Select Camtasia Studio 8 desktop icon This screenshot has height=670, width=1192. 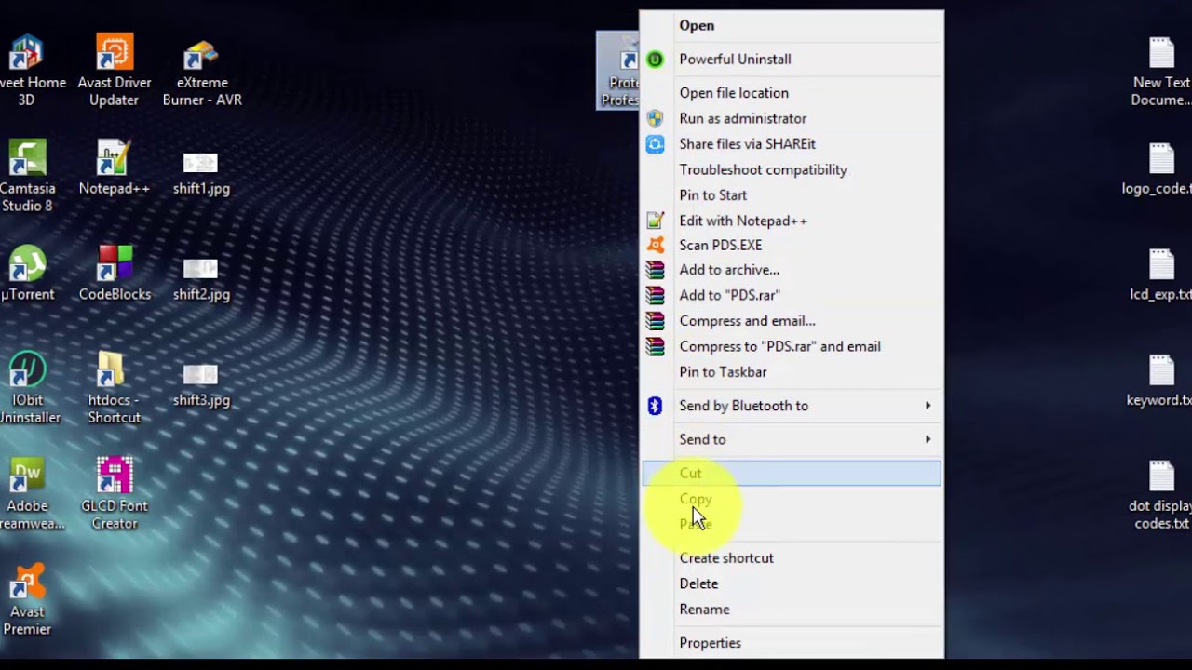(x=28, y=177)
